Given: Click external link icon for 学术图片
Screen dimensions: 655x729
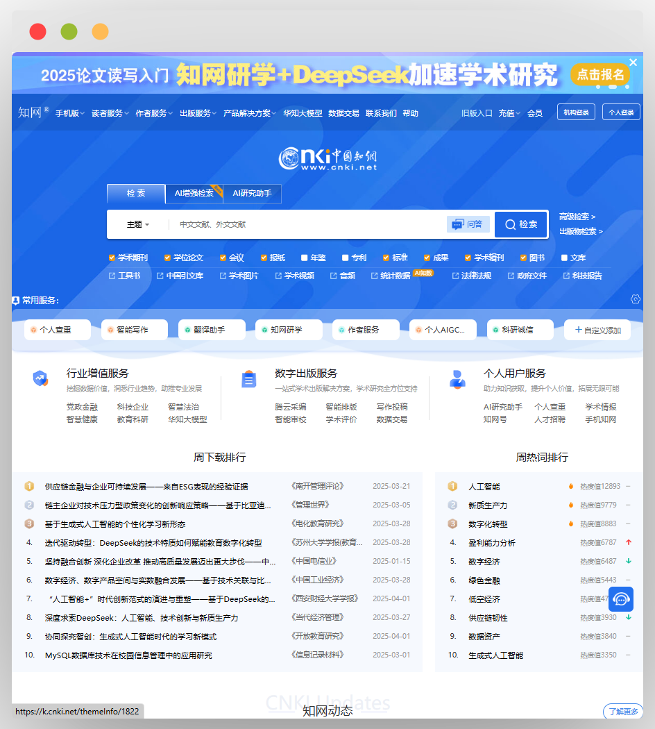Looking at the screenshot, I should 223,276.
